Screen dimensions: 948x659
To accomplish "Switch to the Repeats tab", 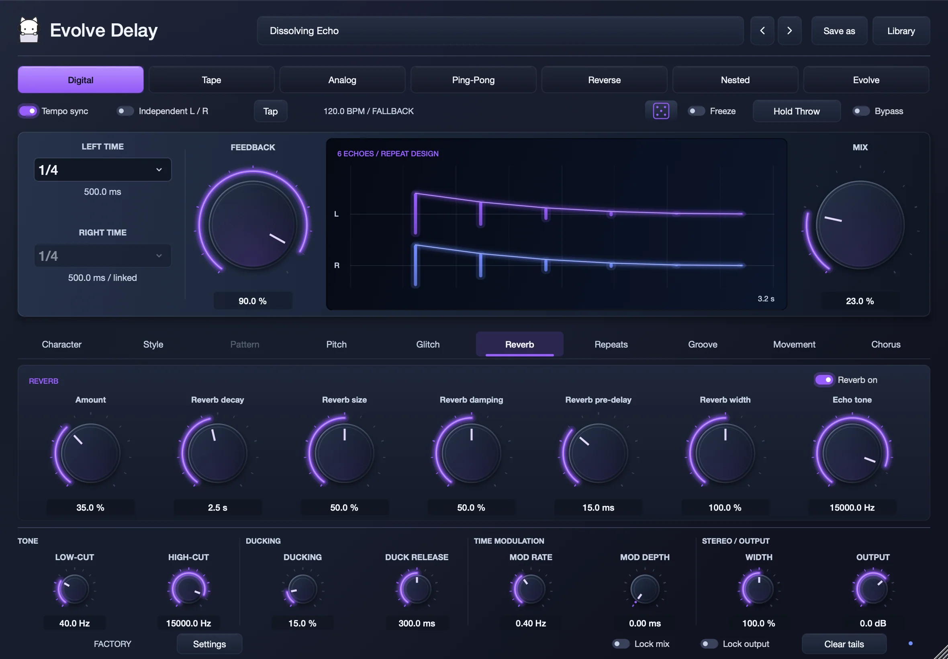I will (611, 344).
